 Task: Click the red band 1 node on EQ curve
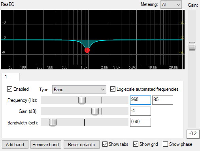(x=87, y=50)
